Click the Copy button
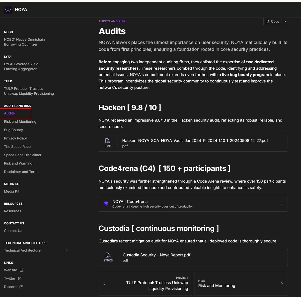Image resolution: width=301 pixels, height=297 pixels. click(x=273, y=22)
